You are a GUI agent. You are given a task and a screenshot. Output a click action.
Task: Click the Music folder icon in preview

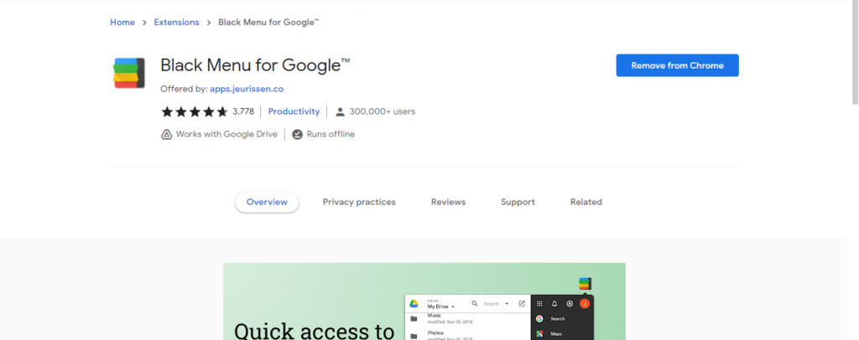(414, 318)
